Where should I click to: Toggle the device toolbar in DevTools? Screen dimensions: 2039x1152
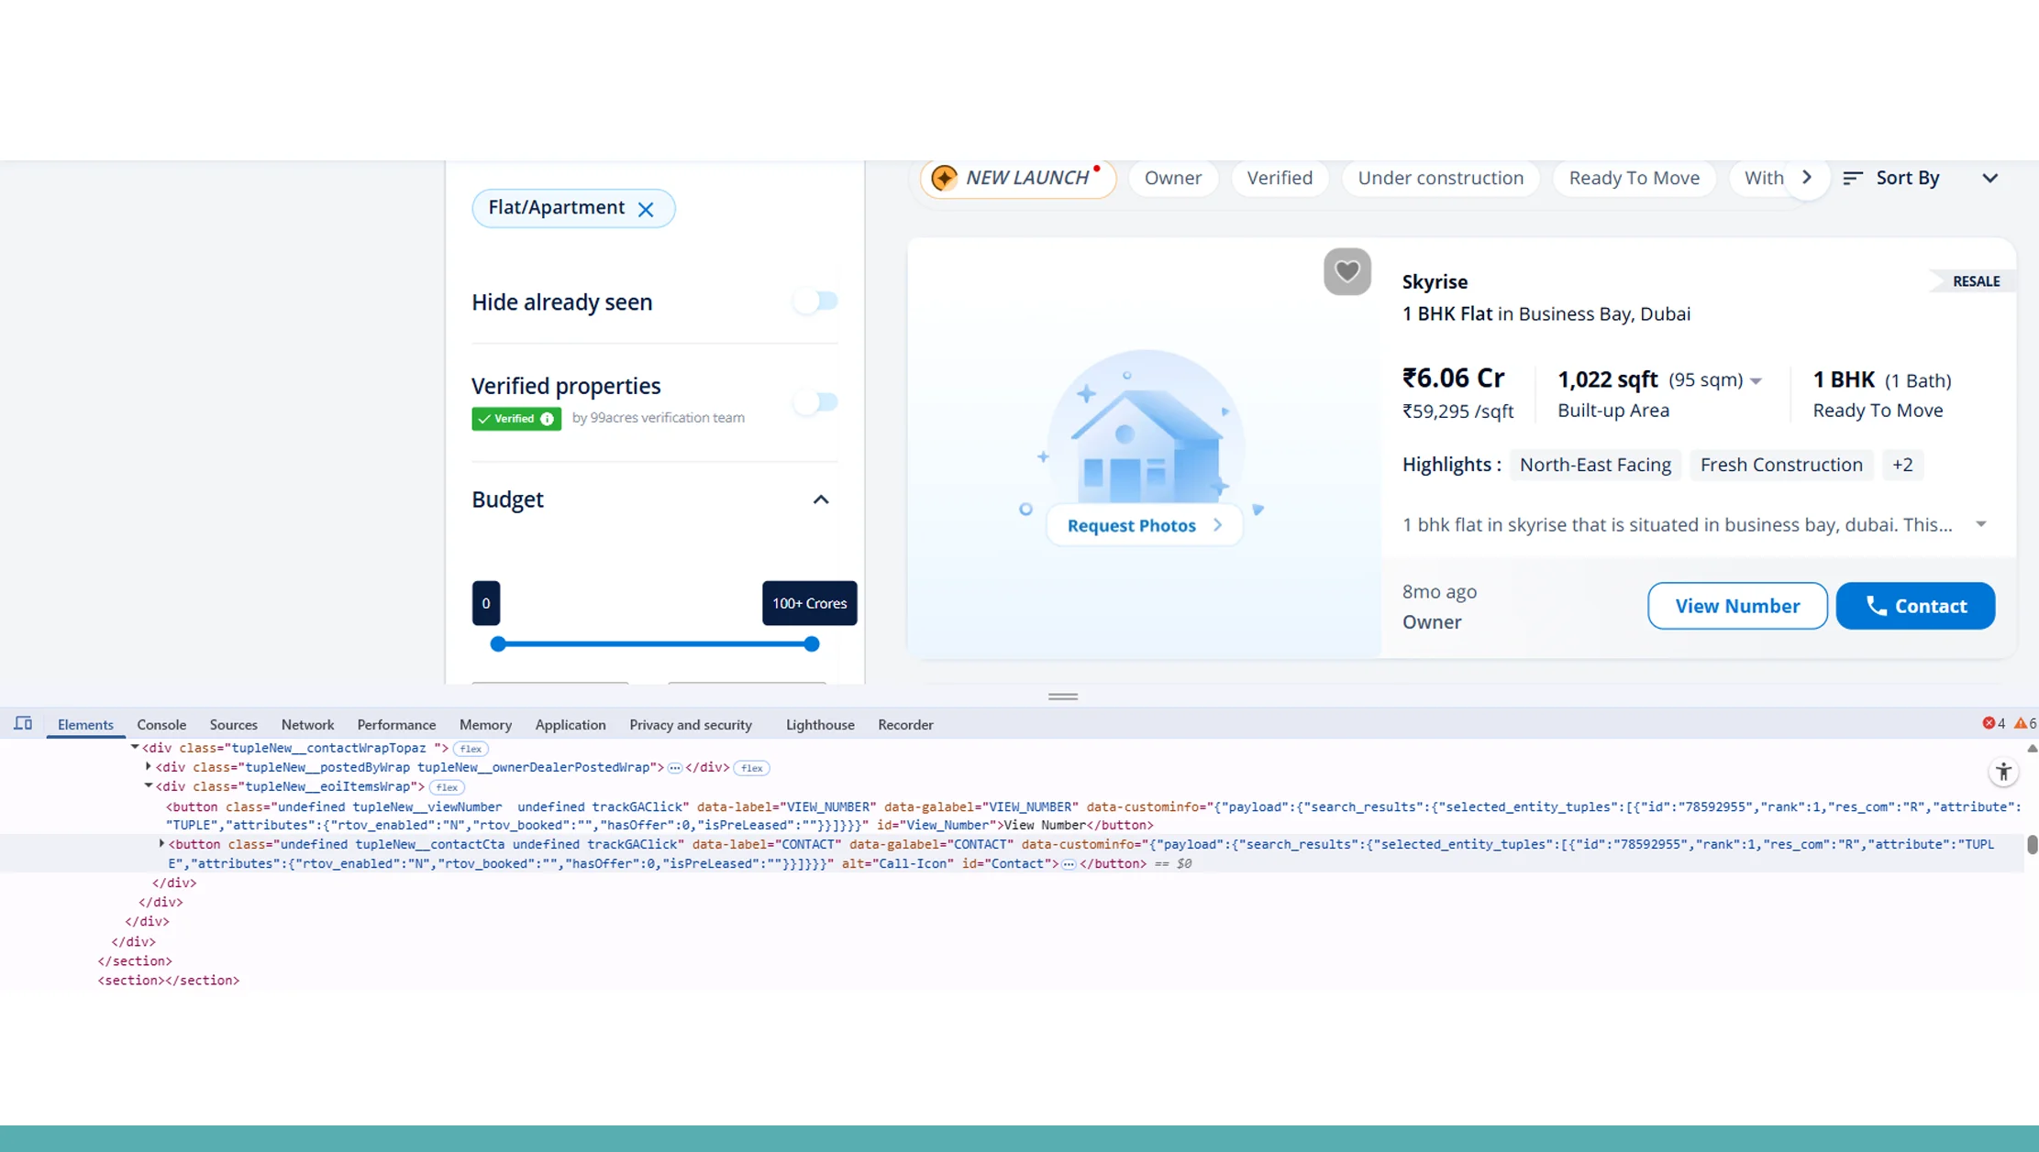23,723
